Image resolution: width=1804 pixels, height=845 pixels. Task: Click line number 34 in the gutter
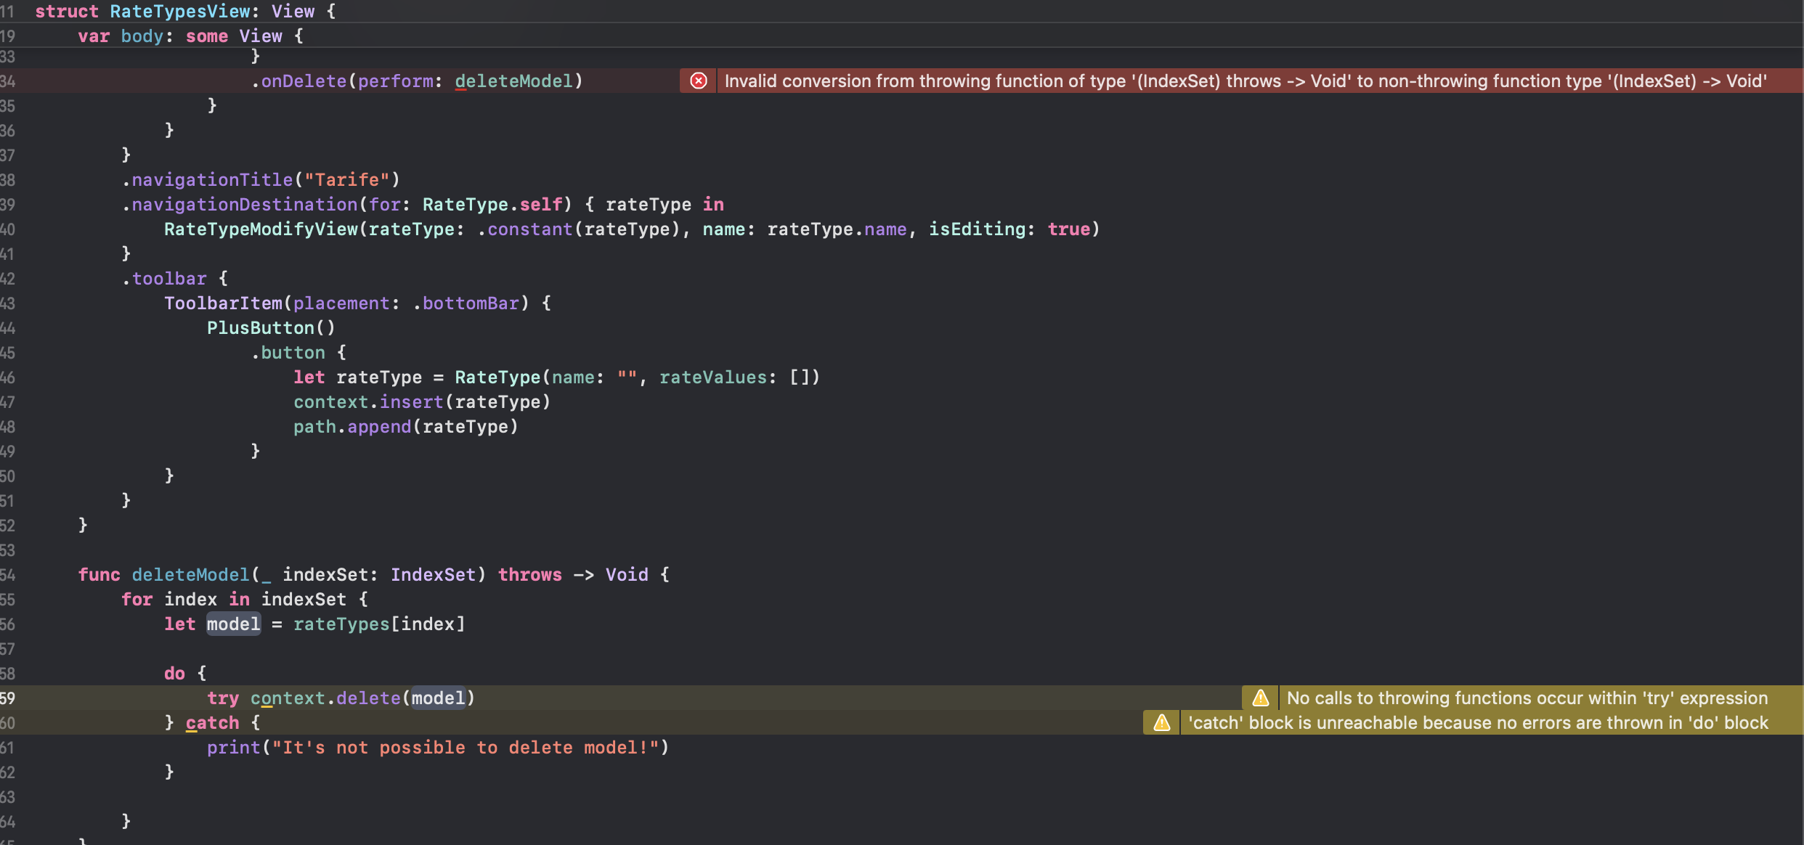(7, 81)
